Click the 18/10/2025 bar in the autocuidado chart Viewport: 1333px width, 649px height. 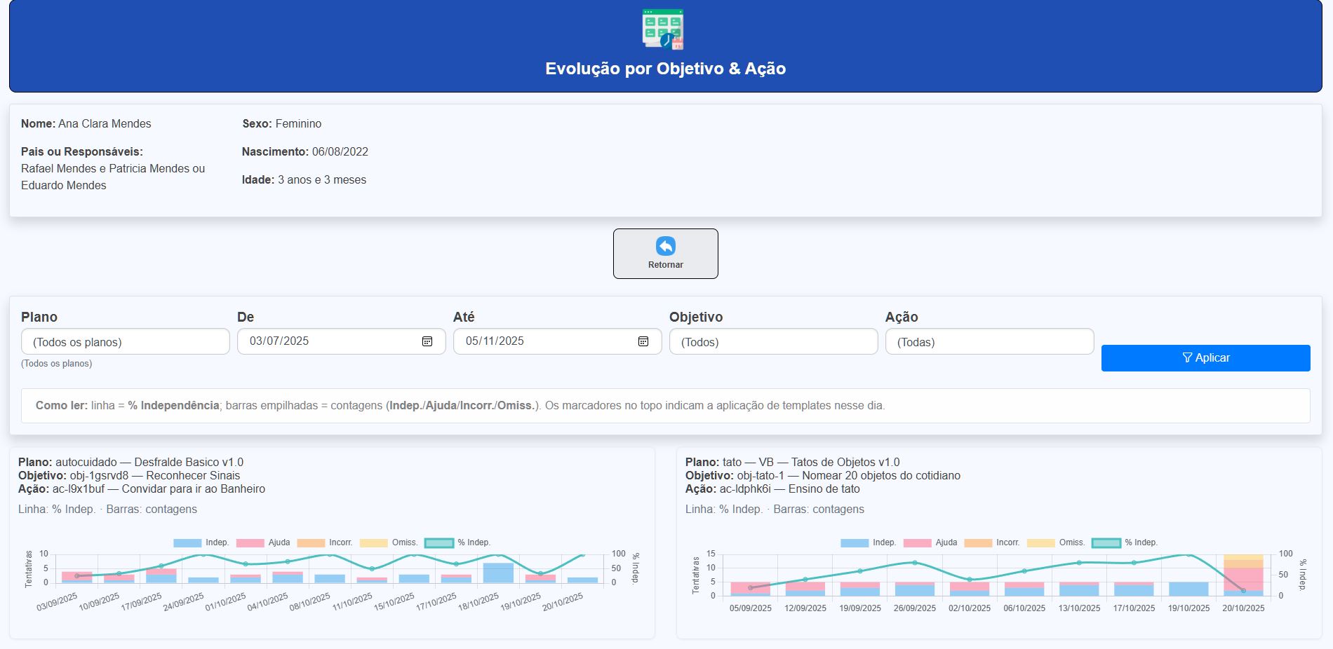tap(498, 573)
